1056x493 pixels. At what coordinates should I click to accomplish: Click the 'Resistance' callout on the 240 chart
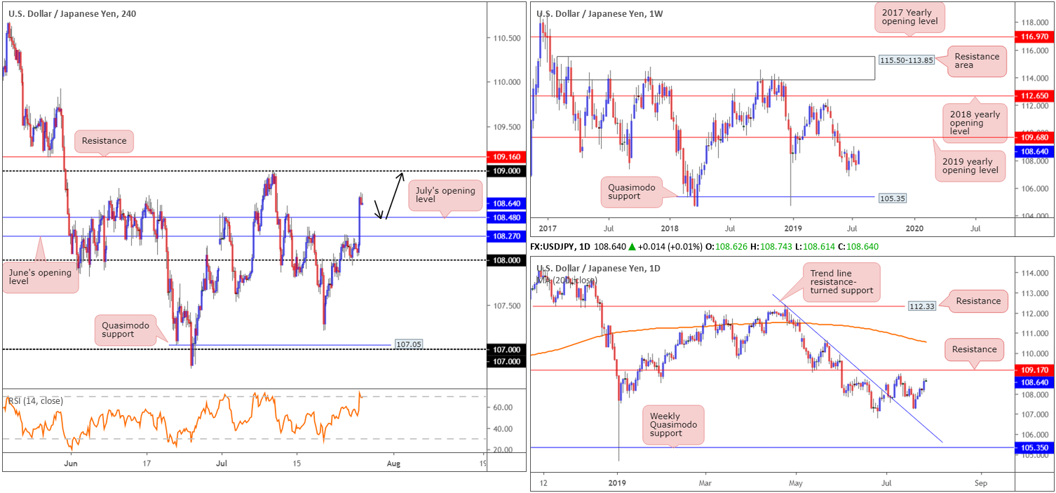(x=102, y=141)
